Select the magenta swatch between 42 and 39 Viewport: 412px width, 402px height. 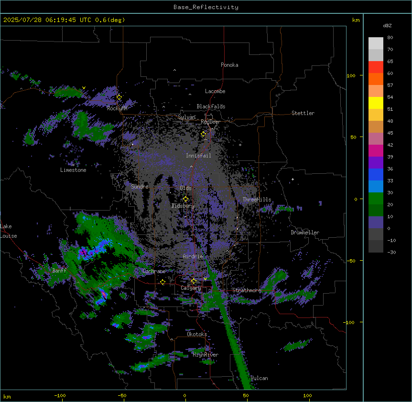(x=376, y=150)
